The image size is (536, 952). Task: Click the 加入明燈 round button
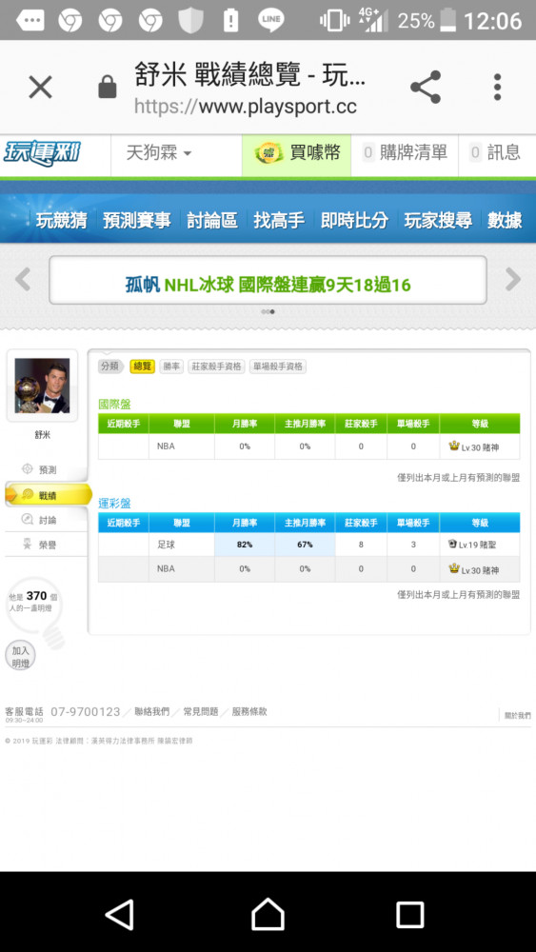point(20,657)
